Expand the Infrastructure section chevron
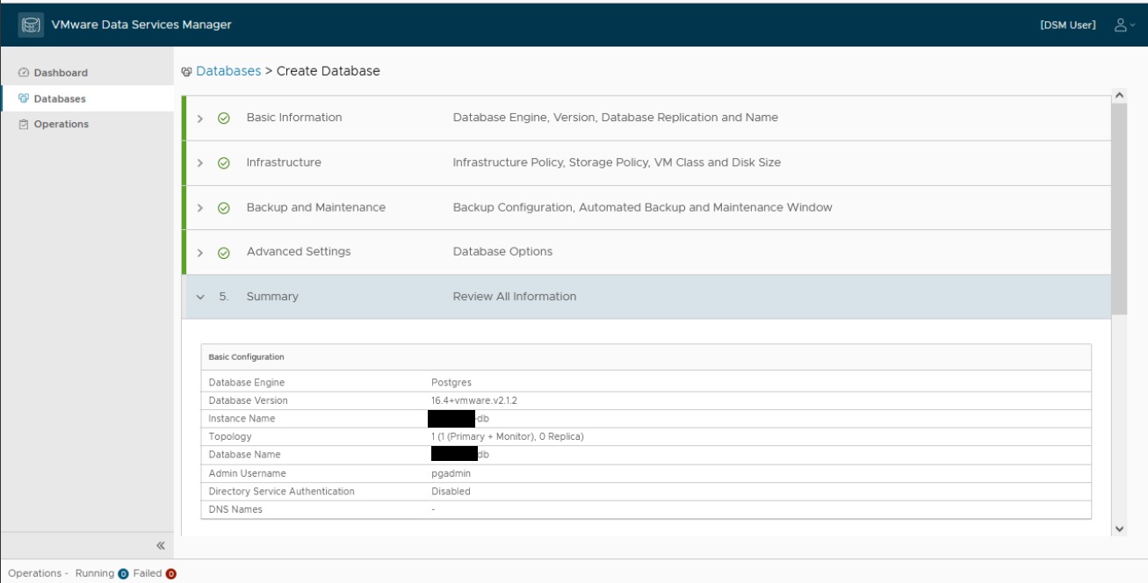 click(x=200, y=163)
